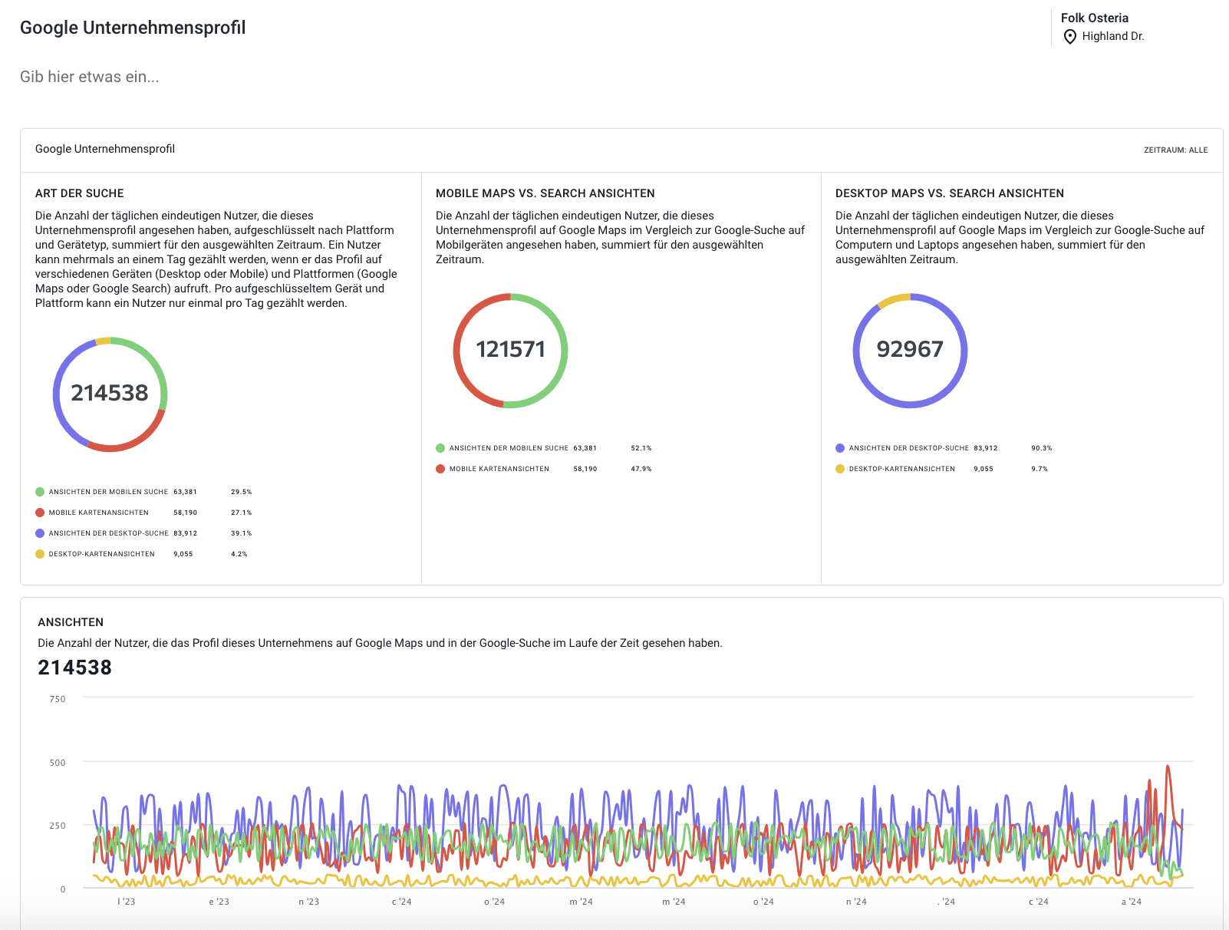The height and width of the screenshot is (930, 1229).
Task: Click the 90.3% desktop search percentage
Action: click(1041, 448)
